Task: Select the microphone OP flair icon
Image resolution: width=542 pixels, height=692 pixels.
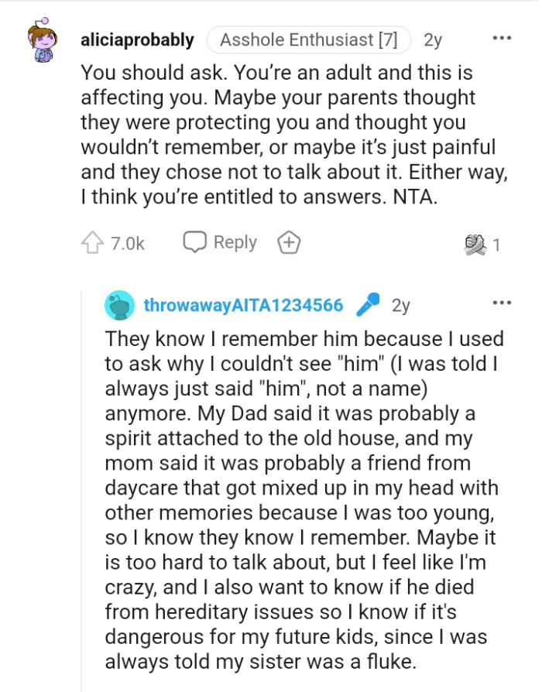Action: point(369,305)
